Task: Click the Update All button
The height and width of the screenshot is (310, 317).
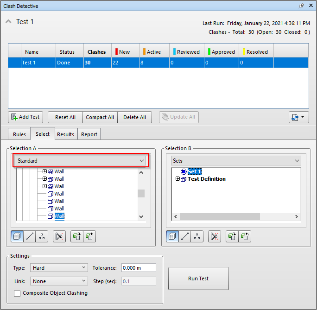Action: [x=179, y=117]
